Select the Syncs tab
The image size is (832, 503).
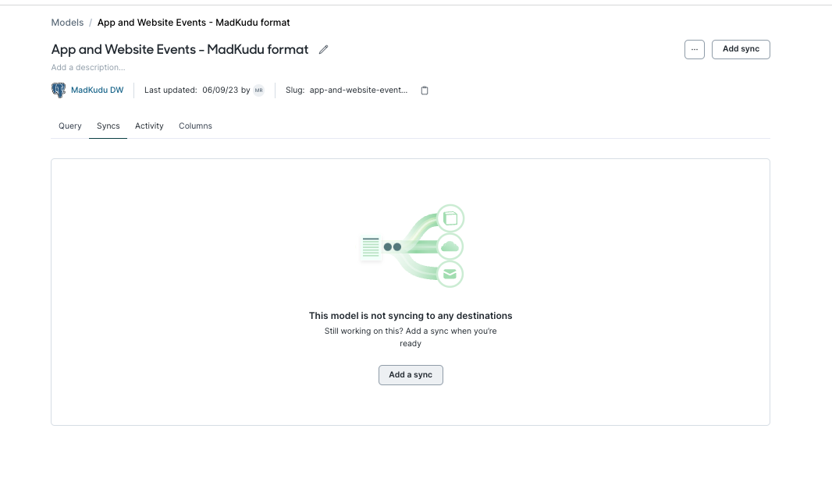108,126
